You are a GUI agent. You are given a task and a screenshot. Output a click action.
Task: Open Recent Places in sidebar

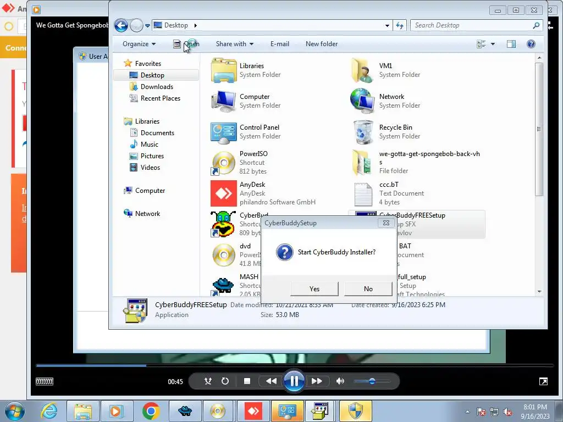(160, 98)
